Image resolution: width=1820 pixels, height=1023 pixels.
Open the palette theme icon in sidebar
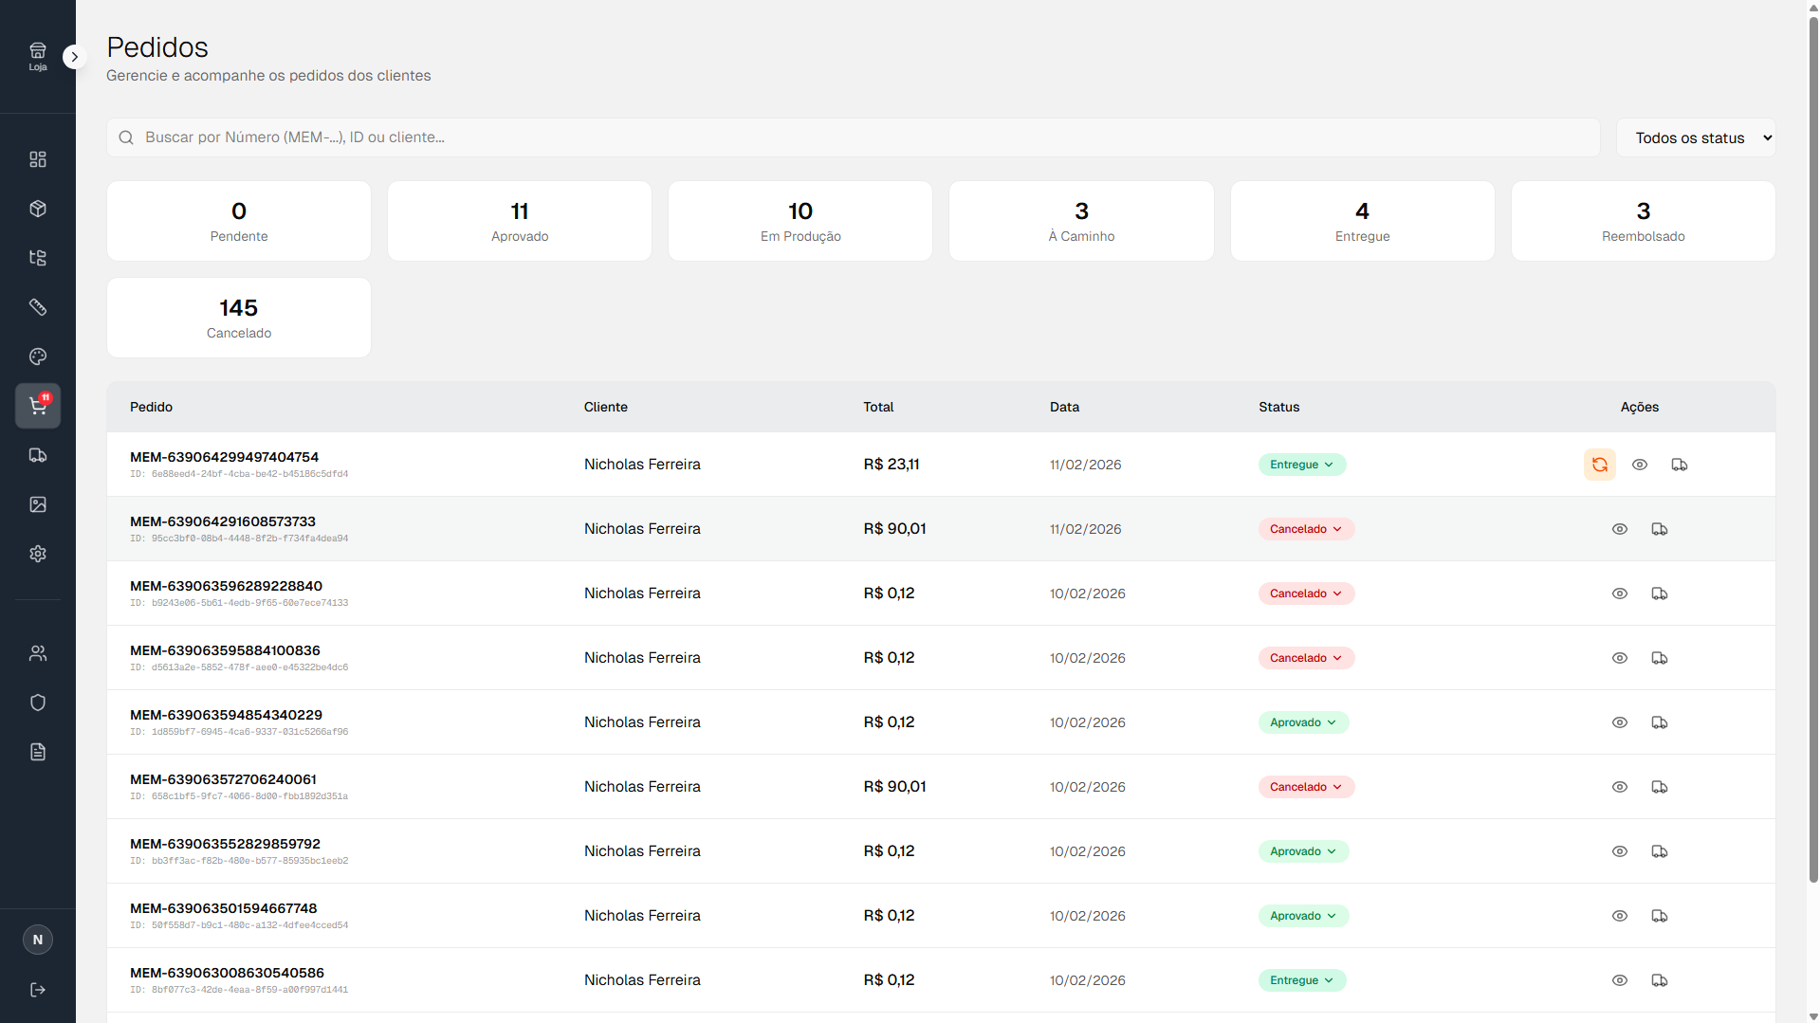38,356
